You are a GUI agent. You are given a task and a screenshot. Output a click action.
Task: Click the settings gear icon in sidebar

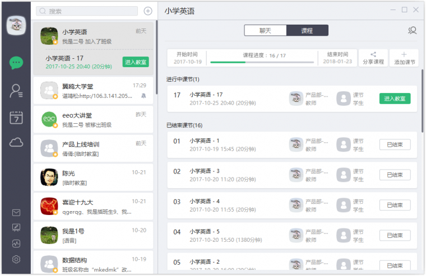tap(16, 259)
